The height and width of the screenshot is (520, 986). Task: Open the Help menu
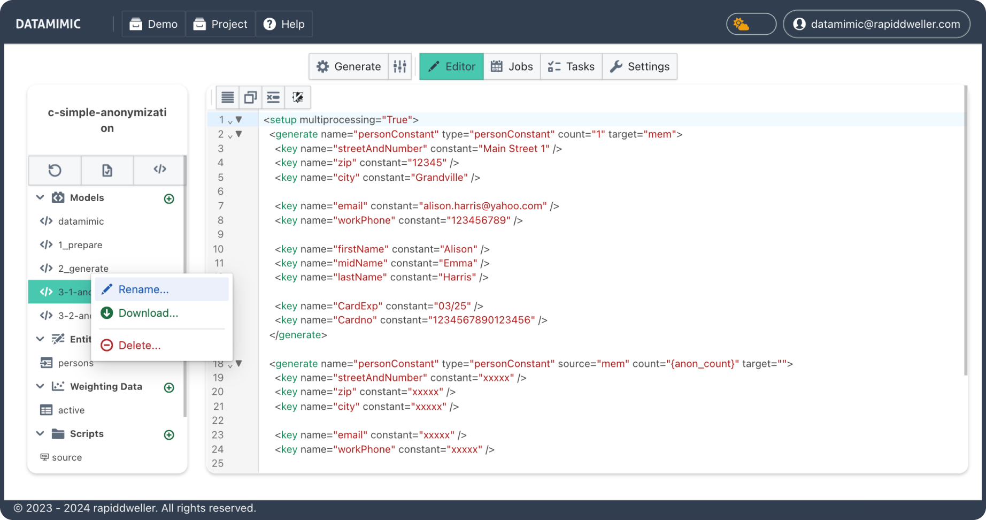(284, 24)
